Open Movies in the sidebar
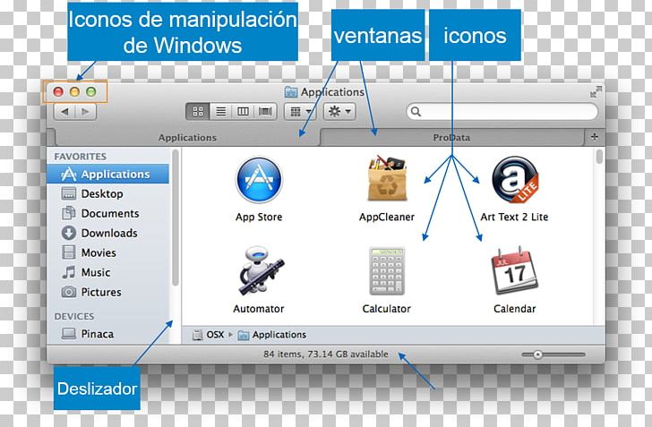Image resolution: width=652 pixels, height=427 pixels. 108,252
